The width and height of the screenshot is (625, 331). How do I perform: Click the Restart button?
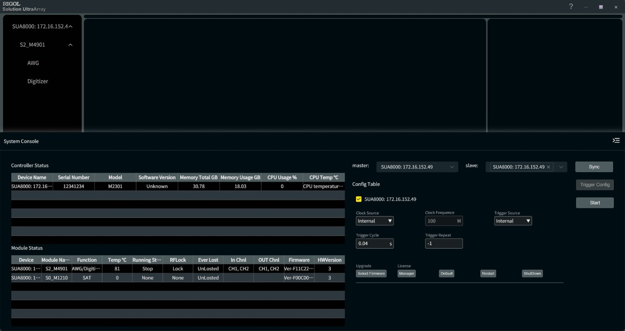point(488,274)
